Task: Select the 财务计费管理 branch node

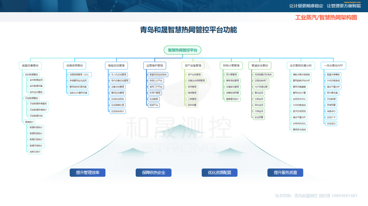Action: click(x=232, y=65)
